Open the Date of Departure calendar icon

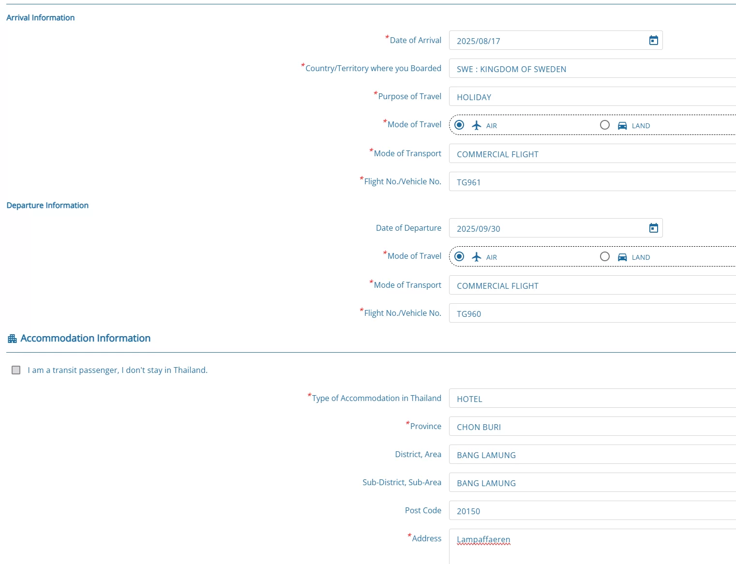coord(653,228)
